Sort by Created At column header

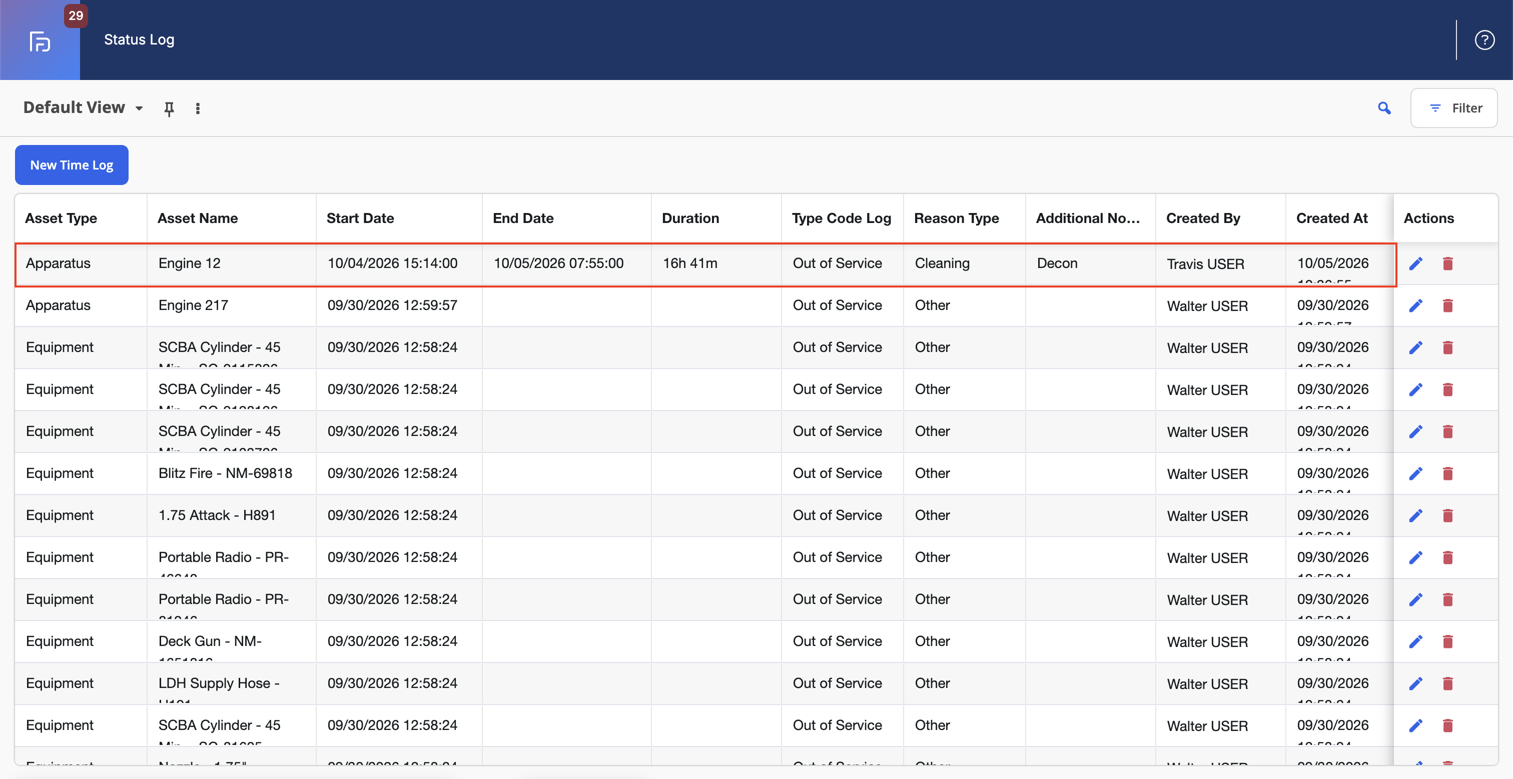click(1331, 218)
